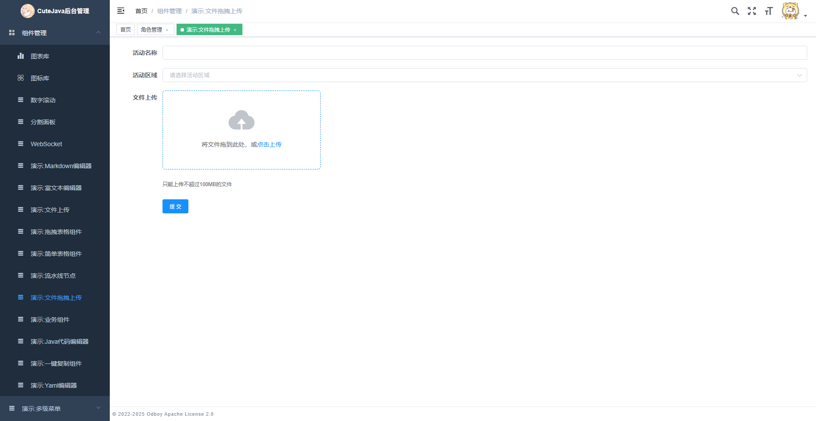Click the 点击上传 link

click(269, 144)
